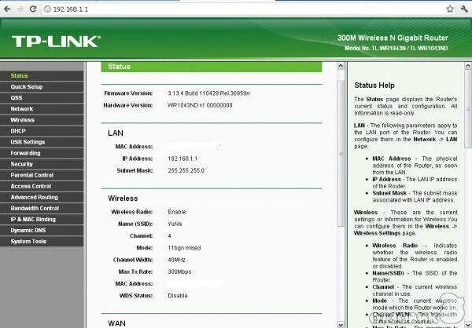Image resolution: width=472 pixels, height=328 pixels.
Task: Click the Status section header
Action: point(212,67)
